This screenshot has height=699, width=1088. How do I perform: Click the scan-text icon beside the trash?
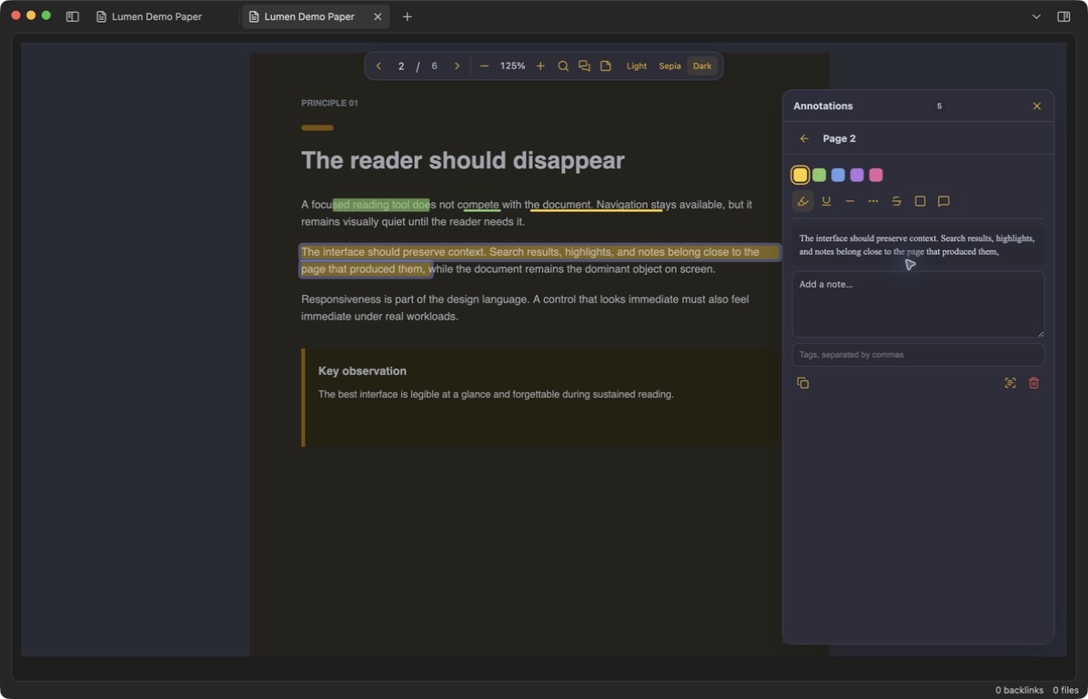coord(1011,383)
